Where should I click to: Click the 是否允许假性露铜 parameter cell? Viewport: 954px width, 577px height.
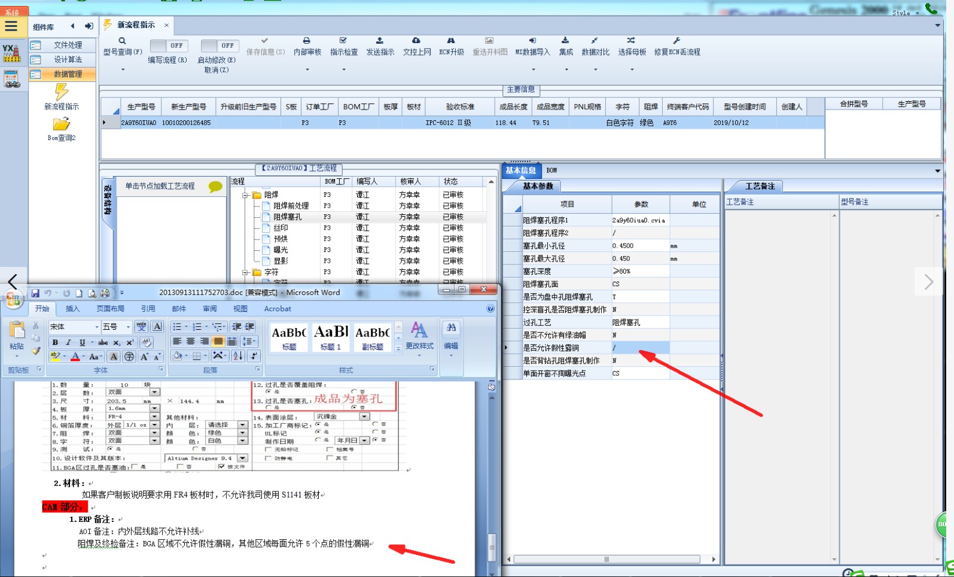(640, 348)
